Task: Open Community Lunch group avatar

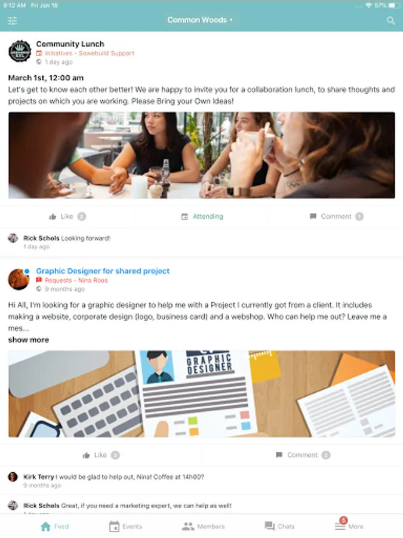Action: pyautogui.click(x=20, y=51)
